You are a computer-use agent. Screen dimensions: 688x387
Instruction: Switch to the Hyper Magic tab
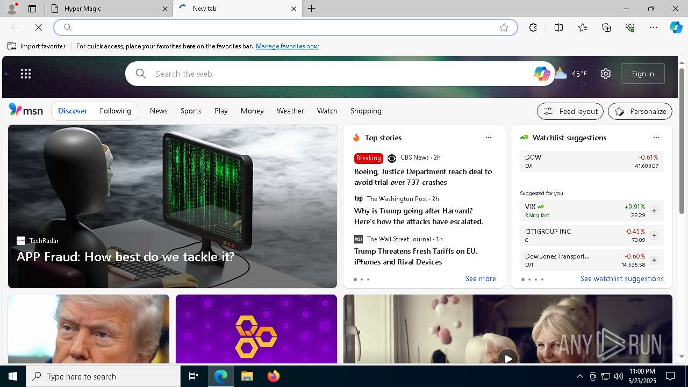[109, 9]
